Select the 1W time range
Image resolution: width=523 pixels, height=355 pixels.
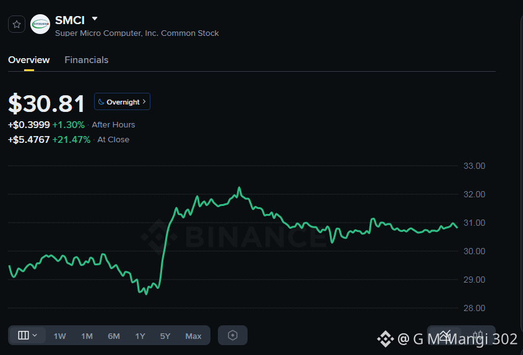tap(59, 336)
